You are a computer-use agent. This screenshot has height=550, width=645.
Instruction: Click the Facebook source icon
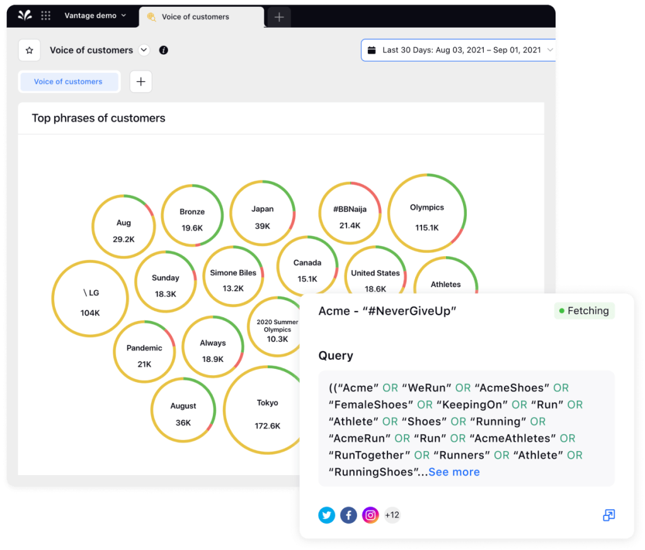coord(348,515)
